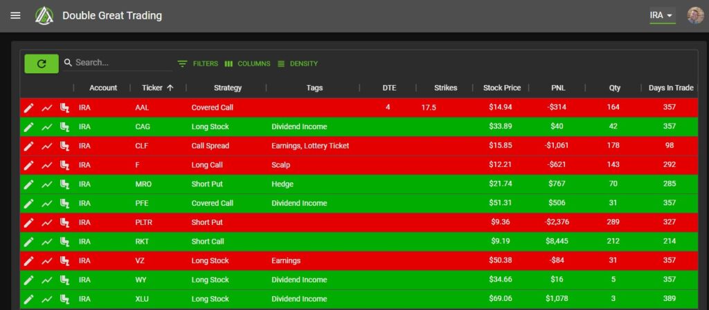
Task: Click the trade action icon for CAG
Action: click(64, 126)
